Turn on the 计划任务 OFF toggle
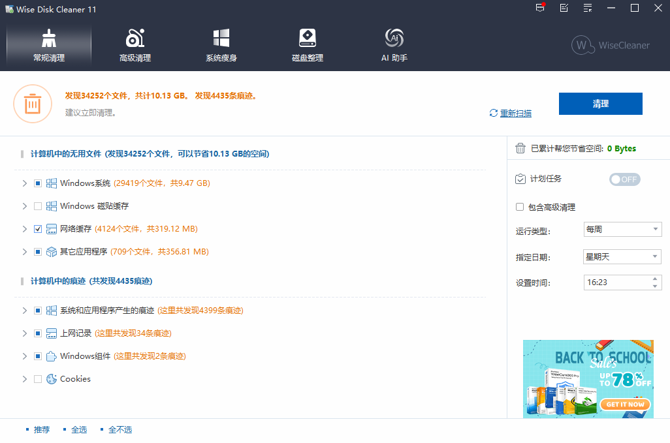 click(x=624, y=179)
